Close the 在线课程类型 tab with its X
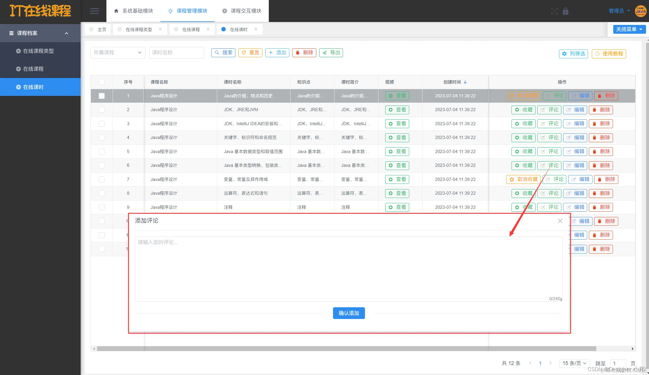649x375 pixels. (x=160, y=29)
